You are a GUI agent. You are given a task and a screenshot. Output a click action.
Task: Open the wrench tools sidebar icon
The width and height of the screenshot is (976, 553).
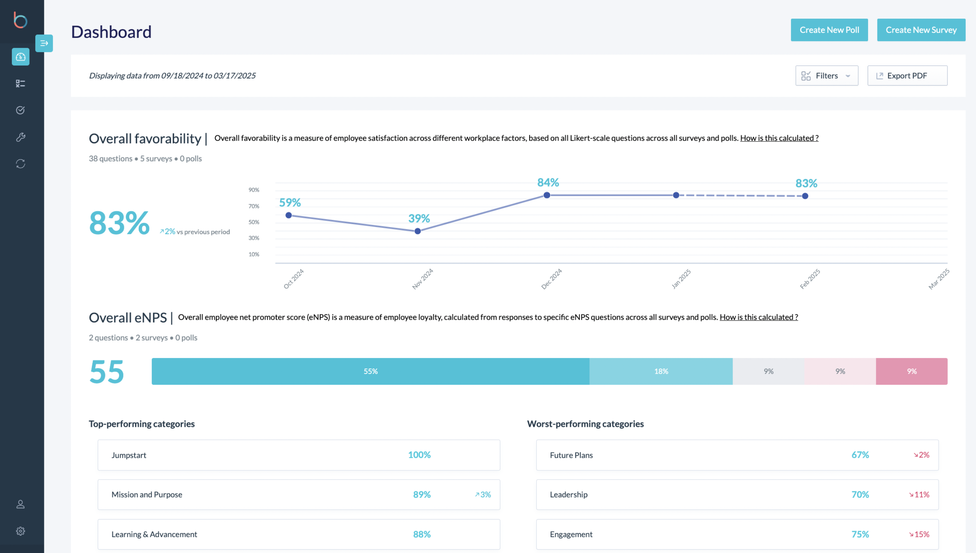(x=20, y=137)
